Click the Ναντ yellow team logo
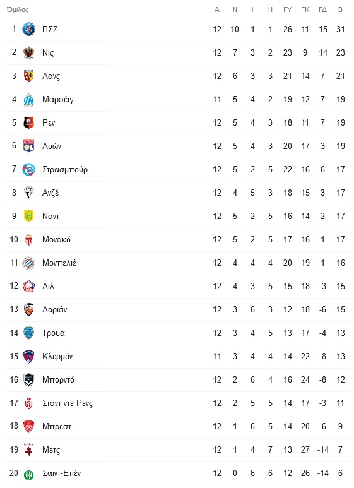354x488 pixels. point(28,216)
